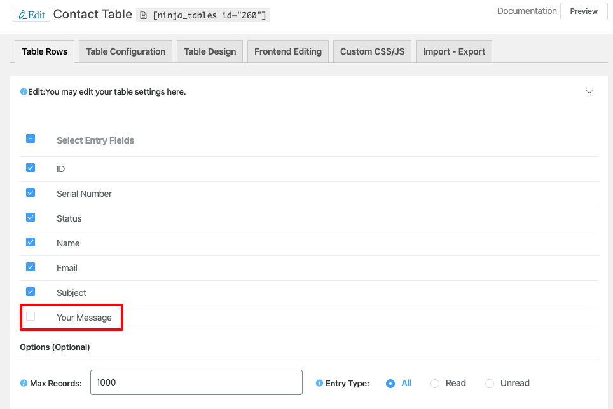The height and width of the screenshot is (409, 613).
Task: Toggle the Select Entry Fields master checkbox
Action: 31,139
